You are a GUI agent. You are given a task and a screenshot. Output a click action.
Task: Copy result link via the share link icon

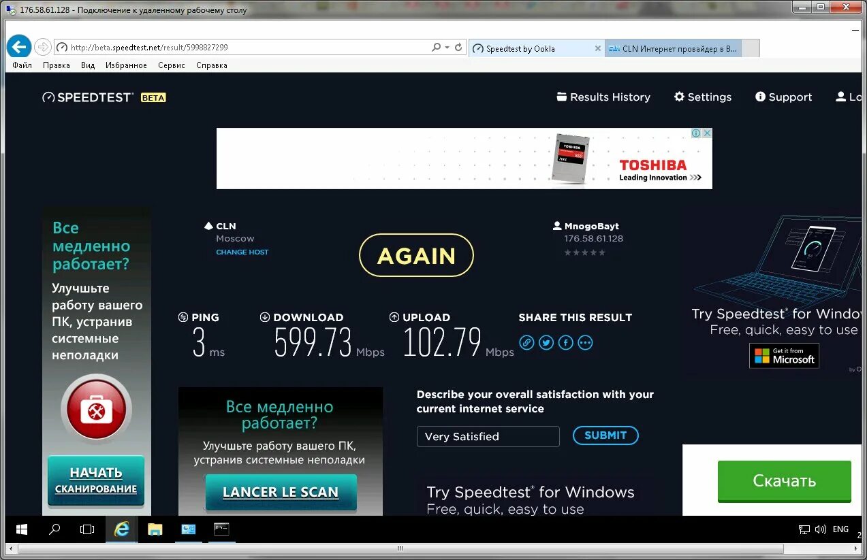coord(526,342)
